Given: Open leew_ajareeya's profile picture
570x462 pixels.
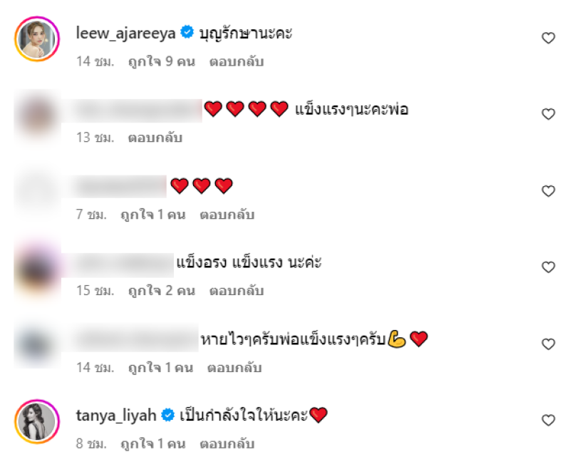Looking at the screenshot, I should [x=37, y=38].
